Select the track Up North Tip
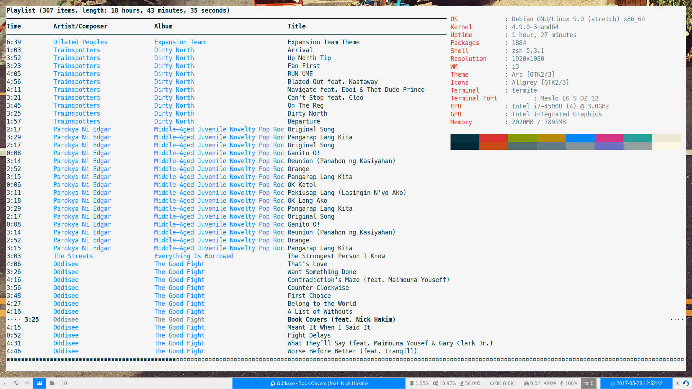This screenshot has height=389, width=692. click(309, 58)
